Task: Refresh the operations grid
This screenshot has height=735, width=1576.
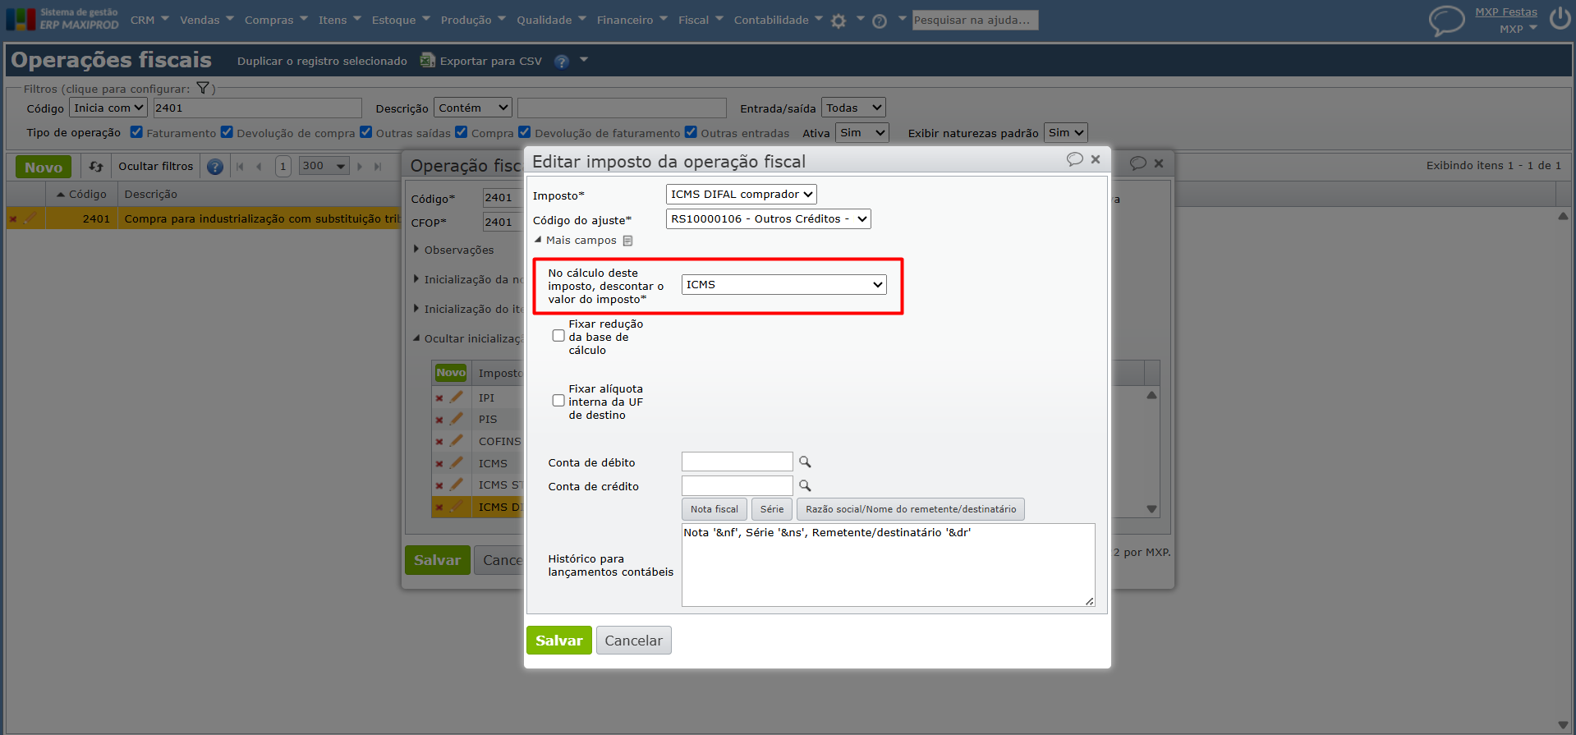Action: tap(96, 167)
